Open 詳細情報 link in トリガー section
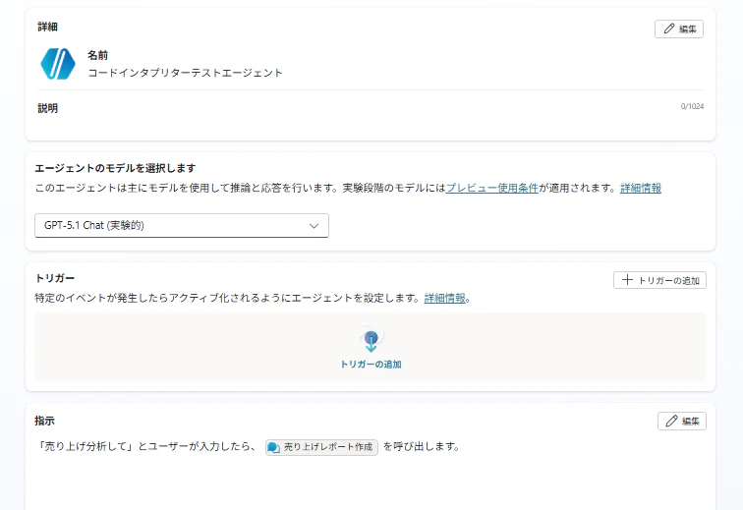Image resolution: width=743 pixels, height=510 pixels. coord(444,298)
